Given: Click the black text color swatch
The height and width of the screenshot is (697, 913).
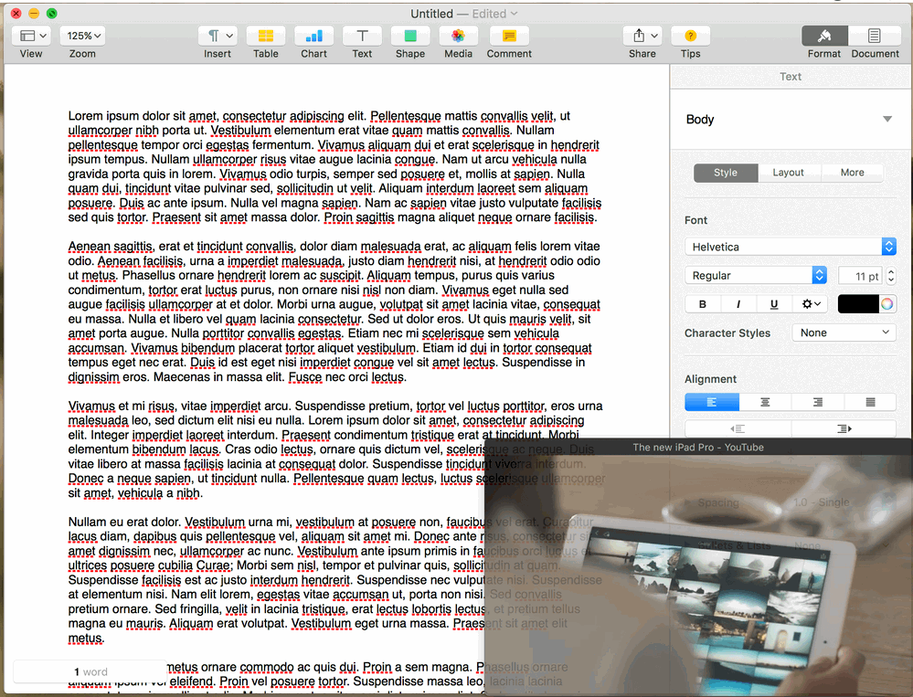Looking at the screenshot, I should (857, 303).
